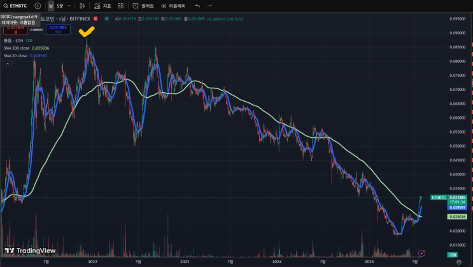
Task: Click the blue 0.028597 SMA price tag
Action: pos(457,207)
